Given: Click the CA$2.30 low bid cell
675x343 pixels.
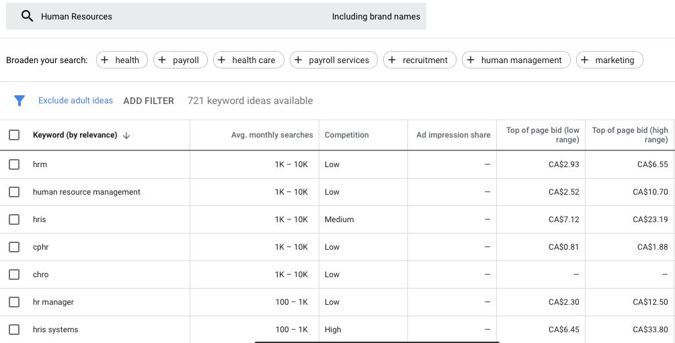Looking at the screenshot, I should coord(564,302).
